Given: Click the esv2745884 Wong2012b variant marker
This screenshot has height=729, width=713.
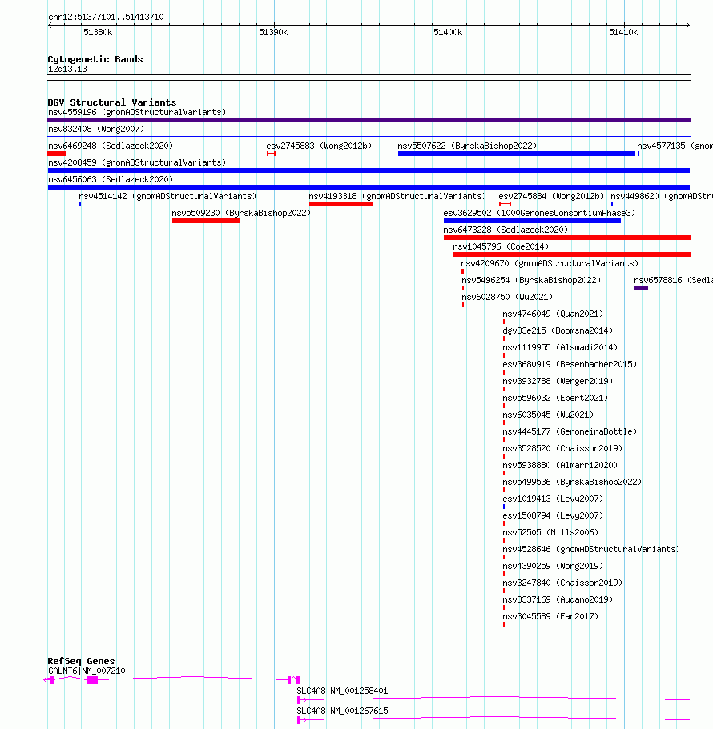Looking at the screenshot, I should 505,203.
